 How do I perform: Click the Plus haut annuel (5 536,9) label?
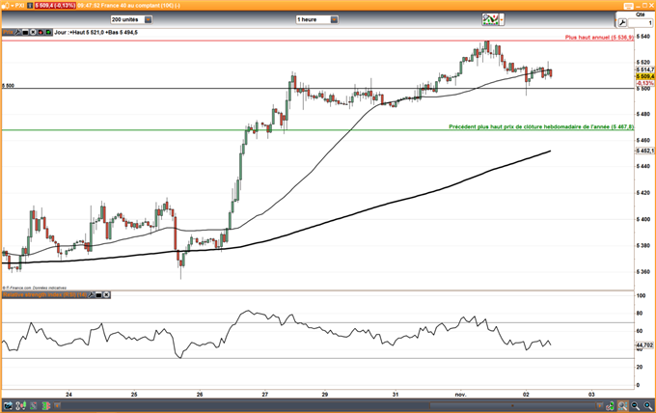(599, 38)
